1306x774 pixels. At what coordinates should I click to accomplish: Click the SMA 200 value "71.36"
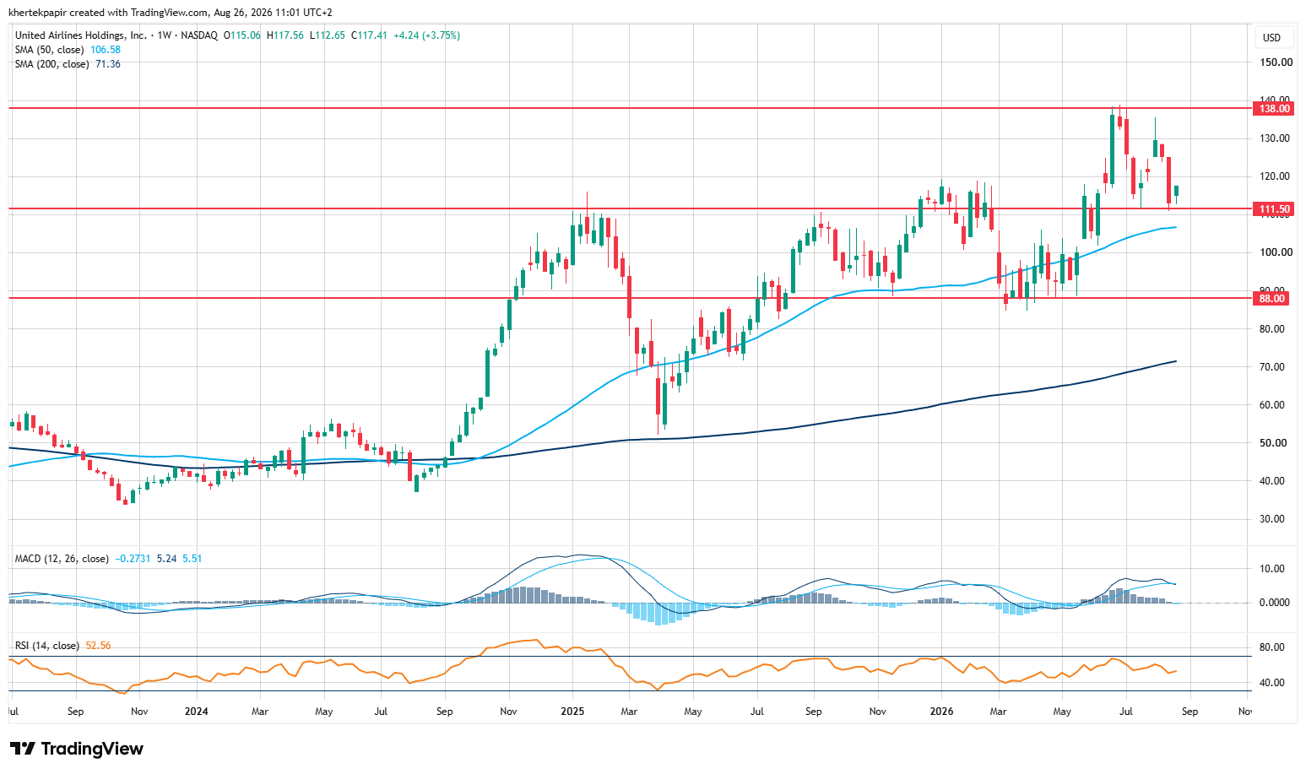tap(108, 64)
